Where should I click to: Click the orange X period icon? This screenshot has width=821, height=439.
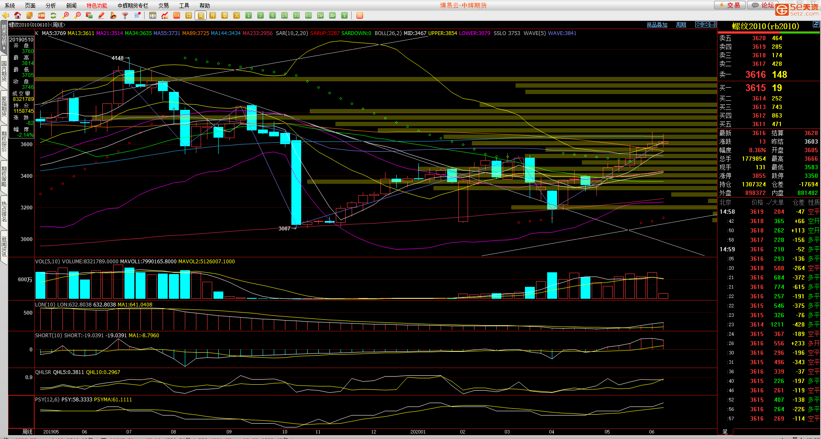pyautogui.click(x=237, y=15)
